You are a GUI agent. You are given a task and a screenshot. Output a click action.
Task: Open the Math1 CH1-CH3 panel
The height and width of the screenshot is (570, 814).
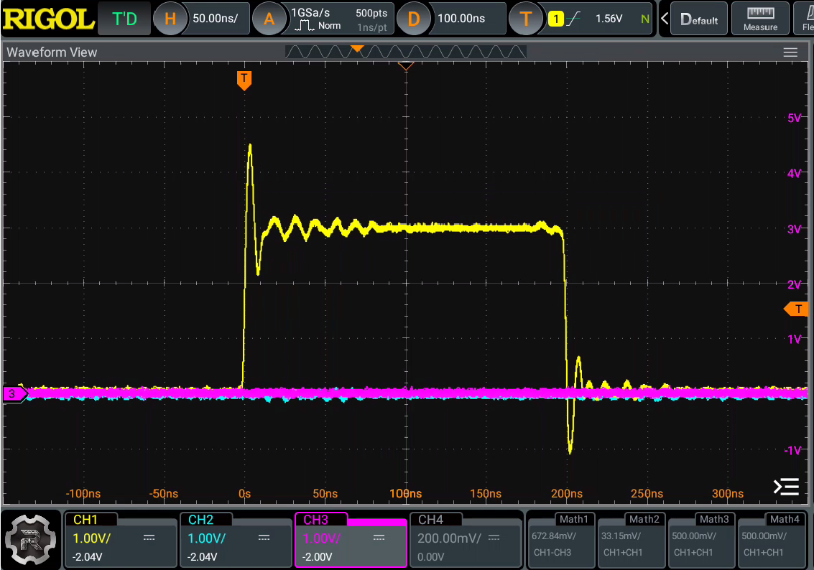coord(560,541)
